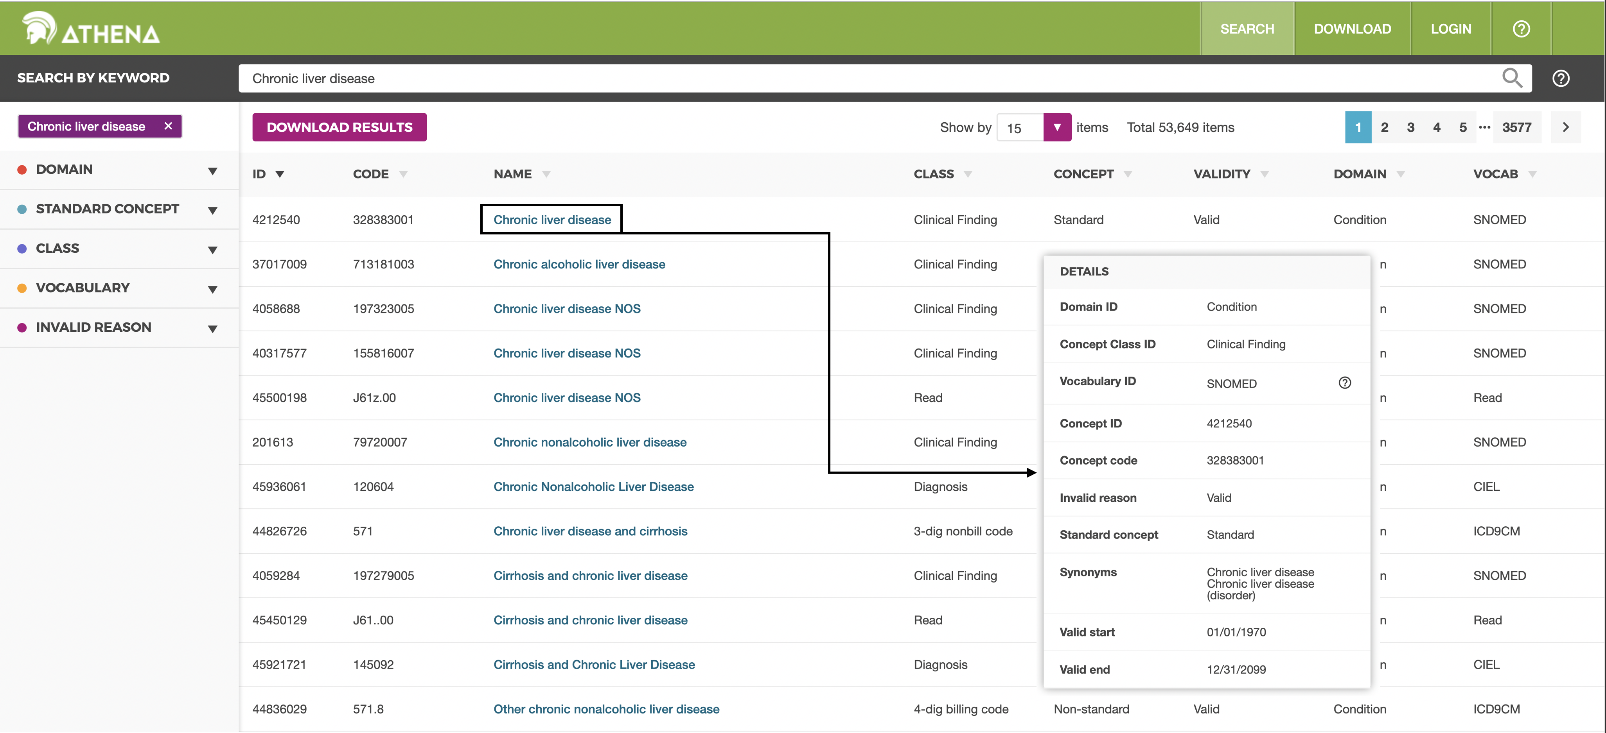This screenshot has width=1606, height=733.
Task: Click help icon in green header
Action: (x=1521, y=29)
